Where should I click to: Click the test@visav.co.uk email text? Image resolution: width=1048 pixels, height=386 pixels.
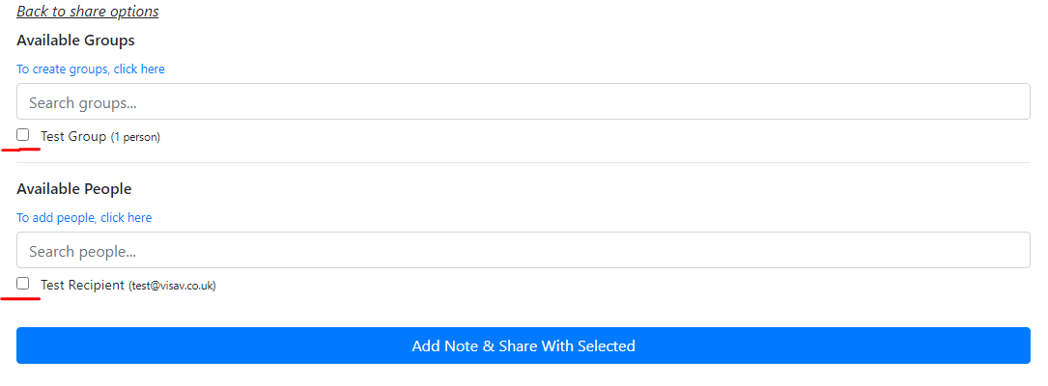coord(172,286)
